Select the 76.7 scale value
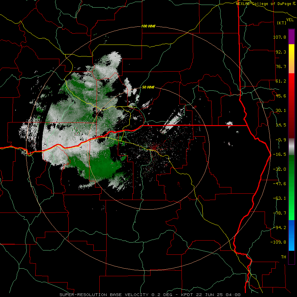297x297 pixels. 281,66
